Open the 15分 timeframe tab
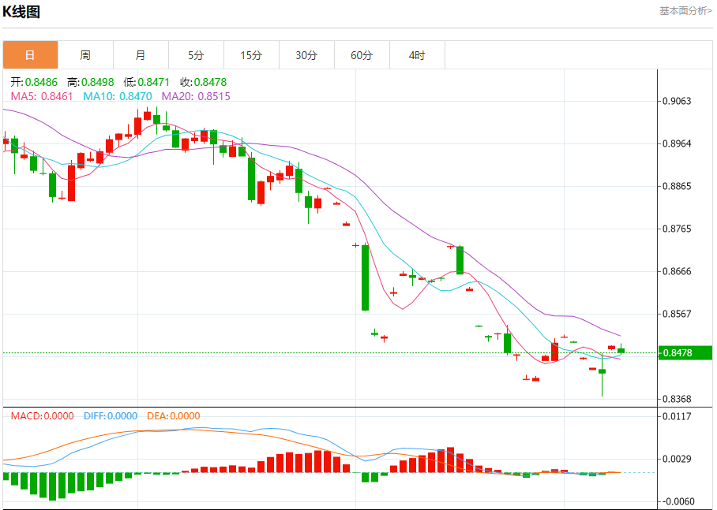 point(251,55)
